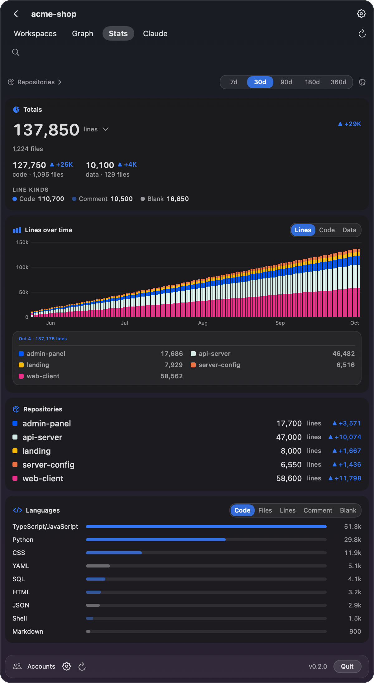Open the time range options gear icon

point(362,82)
